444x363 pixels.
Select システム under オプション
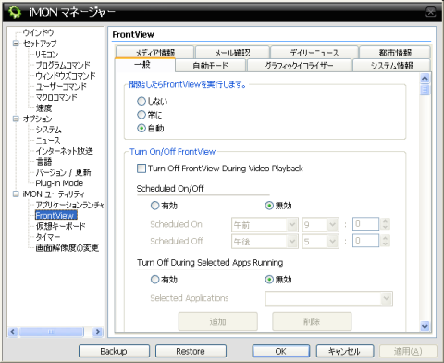tap(48, 130)
